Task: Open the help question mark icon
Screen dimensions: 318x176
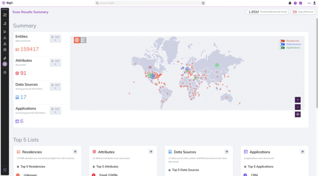Action: [295, 3]
